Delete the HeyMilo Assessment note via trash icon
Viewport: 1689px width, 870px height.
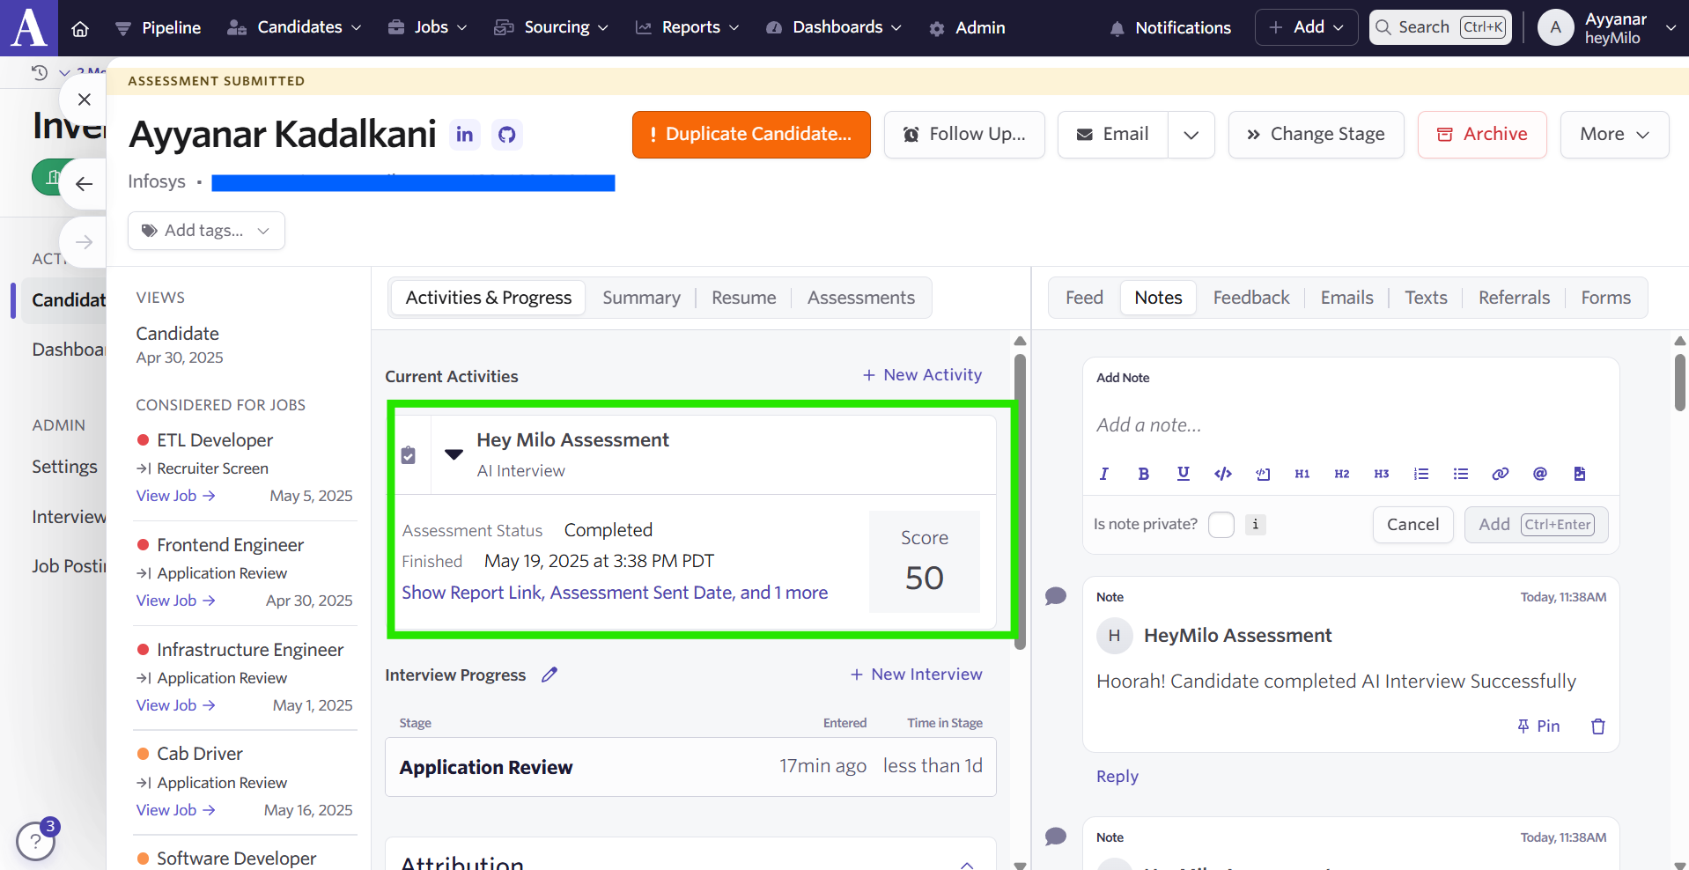pyautogui.click(x=1597, y=726)
